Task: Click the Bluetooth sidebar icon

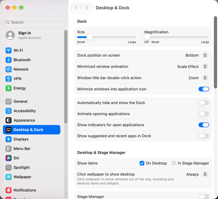Action: (8, 60)
